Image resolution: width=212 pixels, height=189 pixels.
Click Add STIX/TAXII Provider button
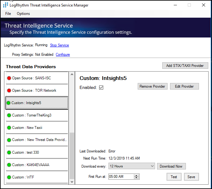(185, 66)
